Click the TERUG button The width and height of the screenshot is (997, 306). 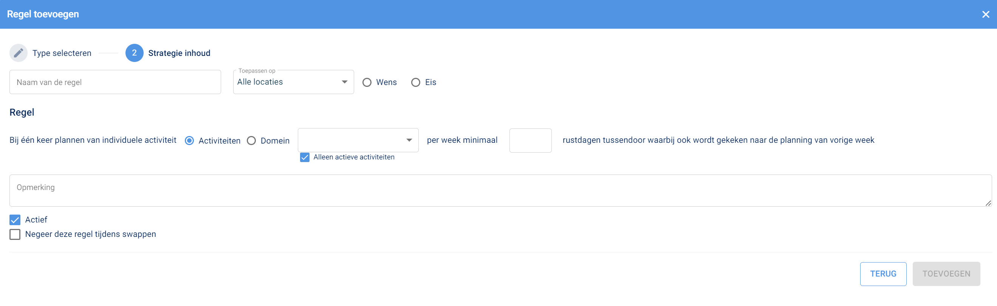pyautogui.click(x=883, y=274)
